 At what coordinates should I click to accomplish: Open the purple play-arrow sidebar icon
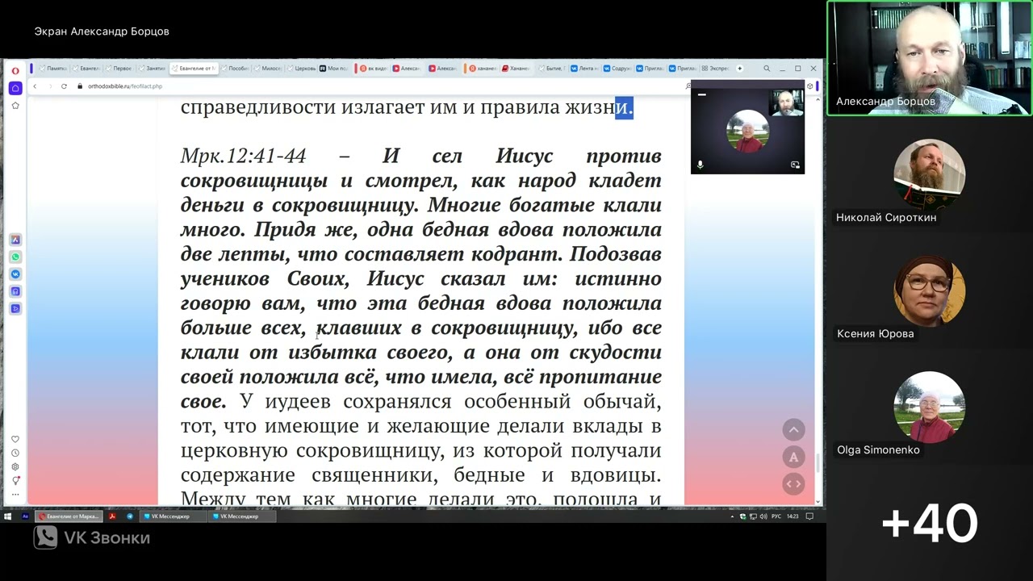[15, 308]
